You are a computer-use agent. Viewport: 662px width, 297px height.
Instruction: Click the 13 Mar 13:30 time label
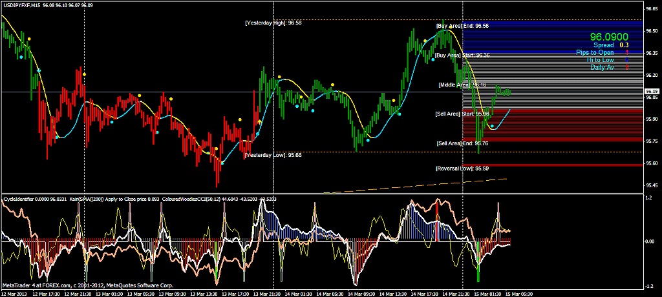204,294
